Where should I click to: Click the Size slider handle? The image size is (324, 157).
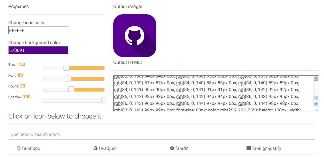click(x=66, y=68)
